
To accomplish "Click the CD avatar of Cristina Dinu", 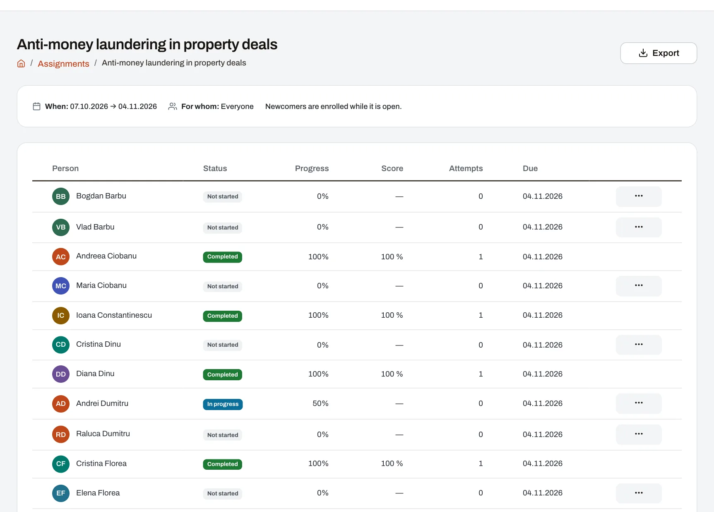I will 61,345.
